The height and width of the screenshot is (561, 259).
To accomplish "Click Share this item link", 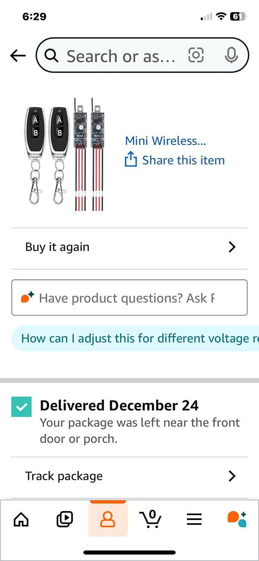I will pyautogui.click(x=183, y=160).
